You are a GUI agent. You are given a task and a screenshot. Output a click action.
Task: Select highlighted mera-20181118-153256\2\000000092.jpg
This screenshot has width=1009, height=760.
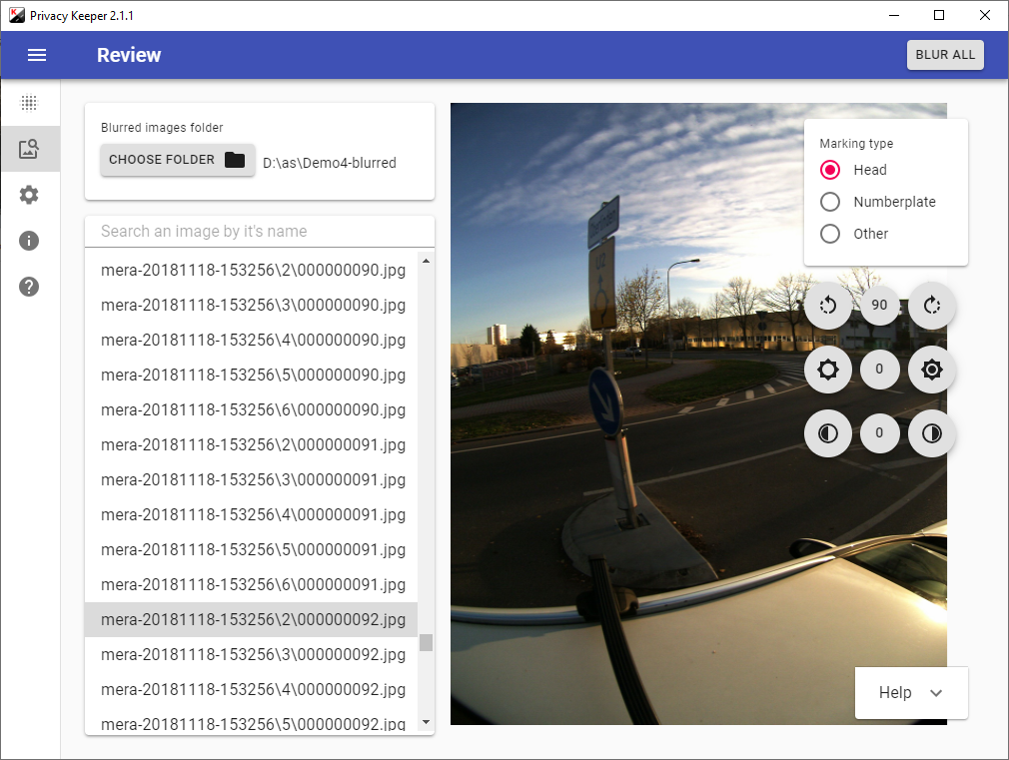click(x=252, y=620)
